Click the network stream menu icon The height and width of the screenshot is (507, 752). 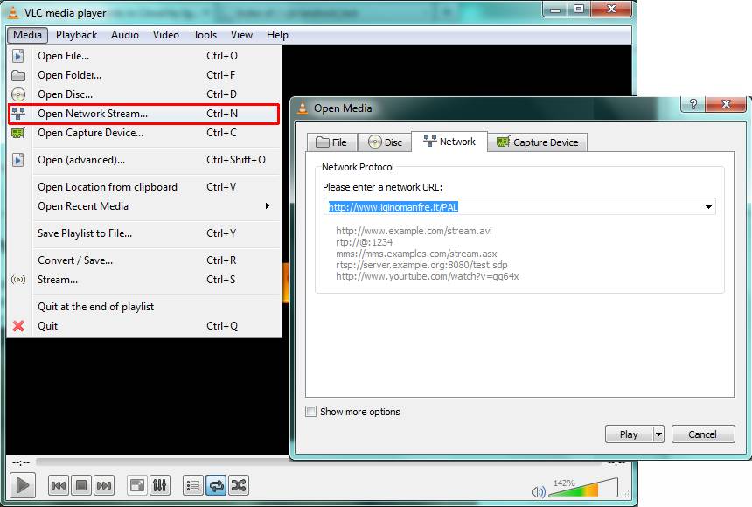(18, 114)
